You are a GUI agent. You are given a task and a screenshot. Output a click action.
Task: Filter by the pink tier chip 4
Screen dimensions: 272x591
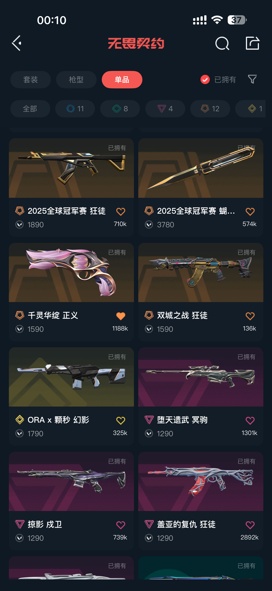click(165, 109)
